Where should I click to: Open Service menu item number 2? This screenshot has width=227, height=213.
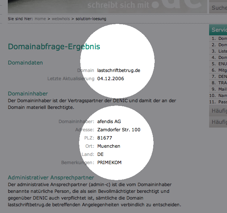pos(218,45)
